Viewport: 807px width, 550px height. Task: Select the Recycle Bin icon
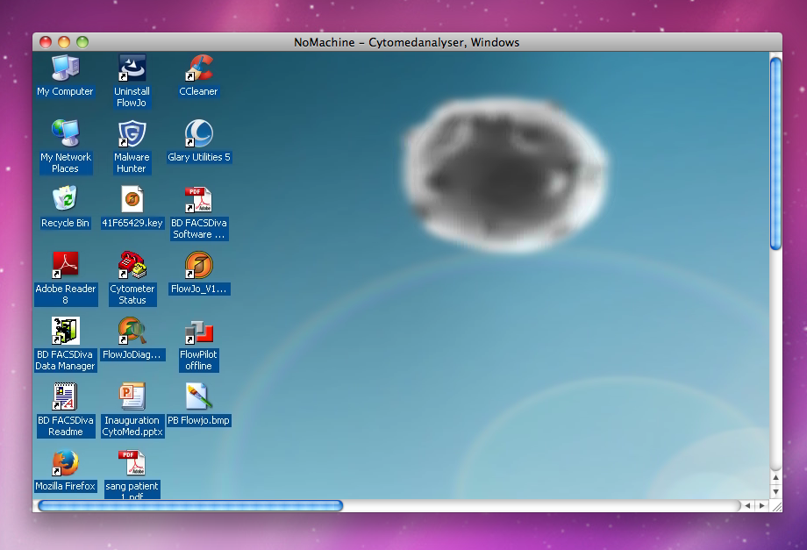click(x=66, y=199)
